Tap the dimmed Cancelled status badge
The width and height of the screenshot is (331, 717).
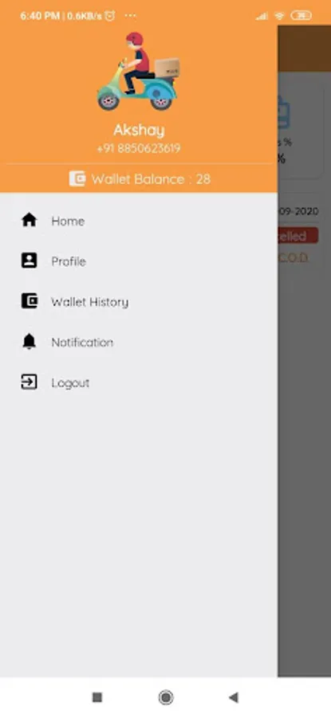tap(298, 236)
